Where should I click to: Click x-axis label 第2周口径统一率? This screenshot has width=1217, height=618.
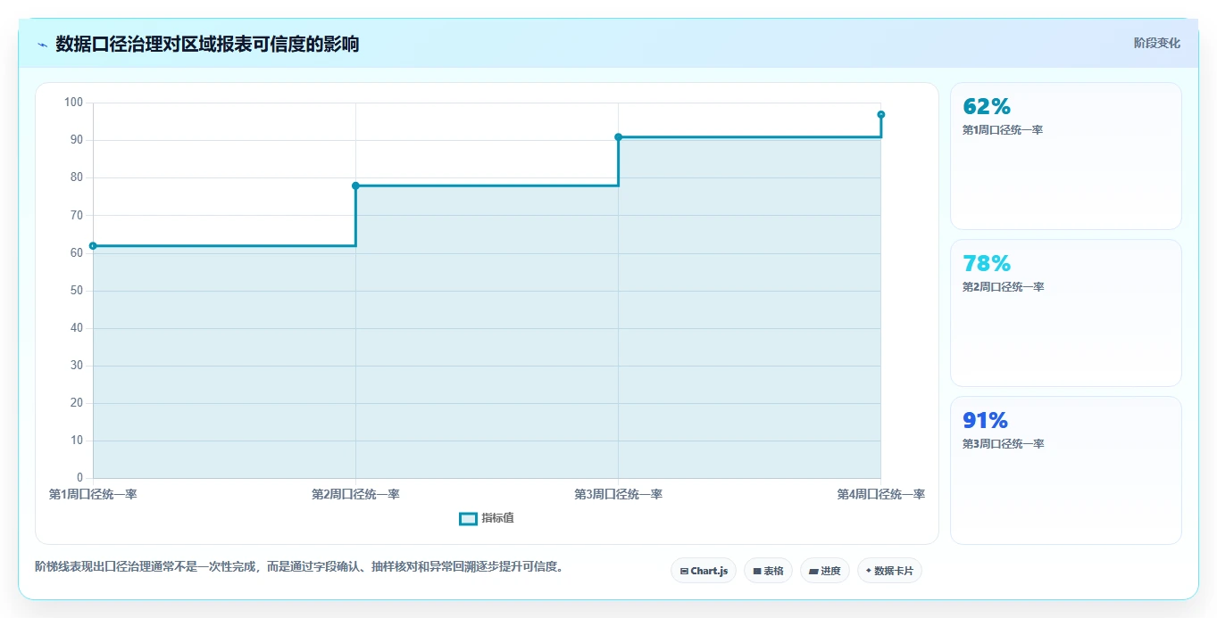(355, 494)
